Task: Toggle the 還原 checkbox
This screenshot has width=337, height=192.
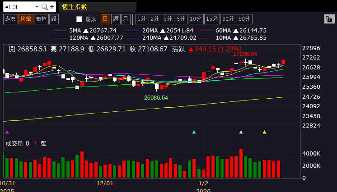Action: pos(80,19)
